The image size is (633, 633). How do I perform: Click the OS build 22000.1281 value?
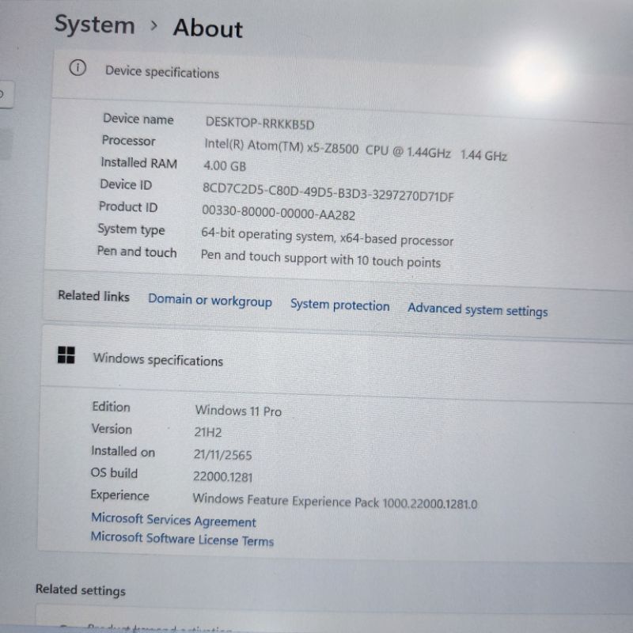(223, 476)
